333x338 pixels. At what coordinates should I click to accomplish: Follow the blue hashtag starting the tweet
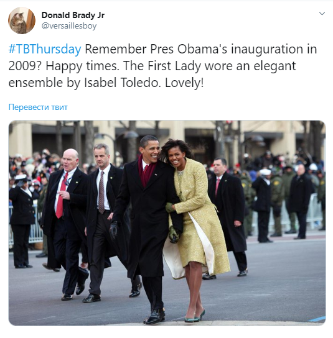click(x=45, y=49)
